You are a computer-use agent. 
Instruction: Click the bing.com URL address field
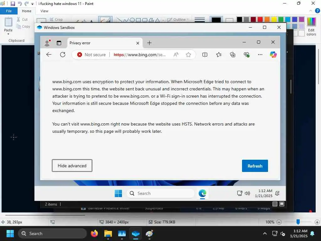click(139, 55)
